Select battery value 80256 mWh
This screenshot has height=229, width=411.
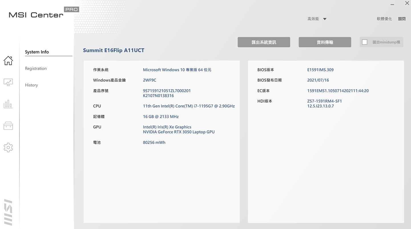point(154,142)
